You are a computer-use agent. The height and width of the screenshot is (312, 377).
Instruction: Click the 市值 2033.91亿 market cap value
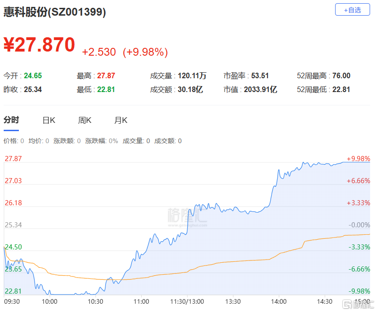[x=261, y=90]
